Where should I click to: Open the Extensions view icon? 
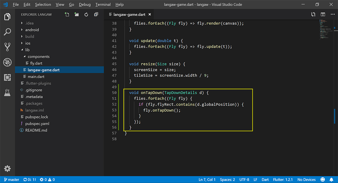(x=7, y=77)
